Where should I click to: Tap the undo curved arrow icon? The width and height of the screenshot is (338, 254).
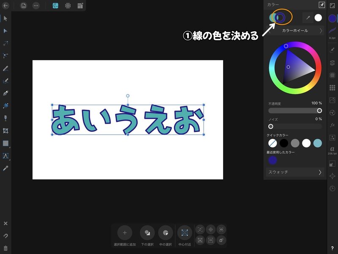[5, 236]
